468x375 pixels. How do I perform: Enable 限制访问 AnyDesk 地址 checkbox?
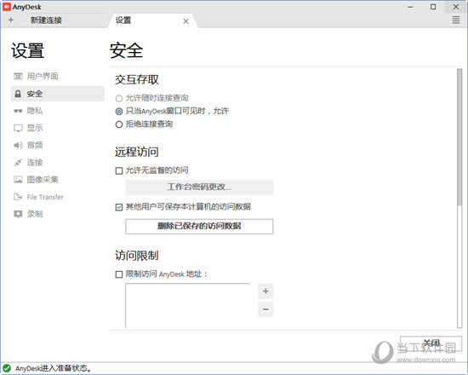click(119, 274)
